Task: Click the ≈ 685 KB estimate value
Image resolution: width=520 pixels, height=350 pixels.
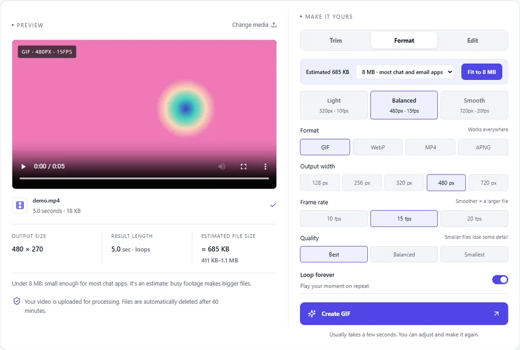Action: pos(215,249)
